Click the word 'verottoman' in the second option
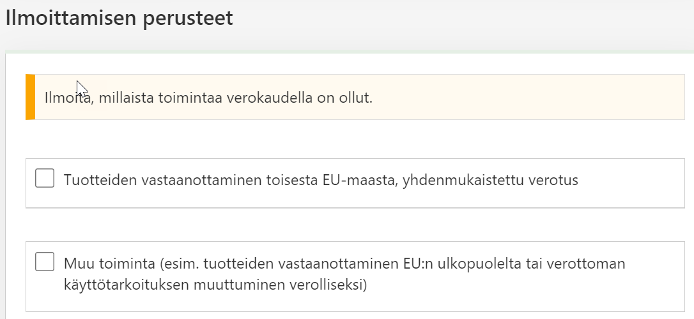 click(592, 263)
